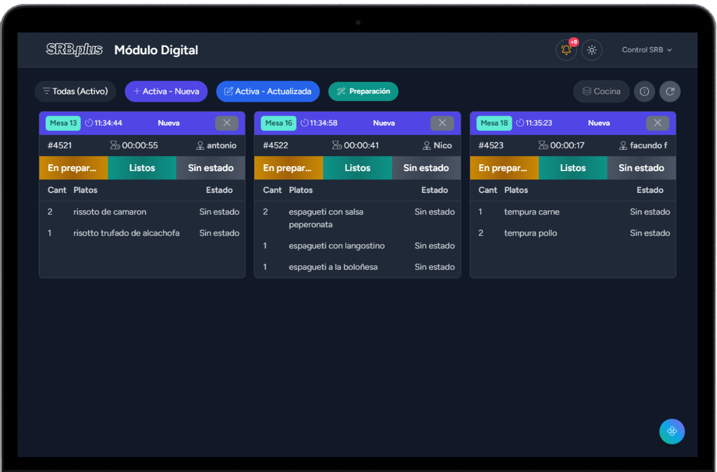Click Sin estado status of espagueti con langostino
Image resolution: width=717 pixels, height=472 pixels.
434,246
